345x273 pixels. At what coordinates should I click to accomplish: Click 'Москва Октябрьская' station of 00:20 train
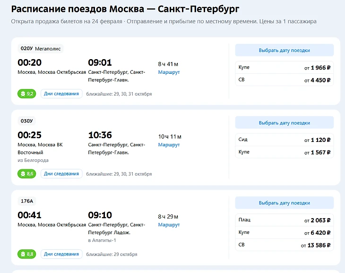click(x=62, y=72)
